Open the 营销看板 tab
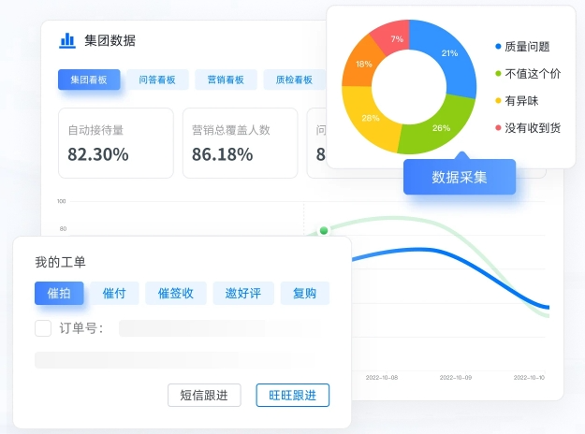 (226, 80)
